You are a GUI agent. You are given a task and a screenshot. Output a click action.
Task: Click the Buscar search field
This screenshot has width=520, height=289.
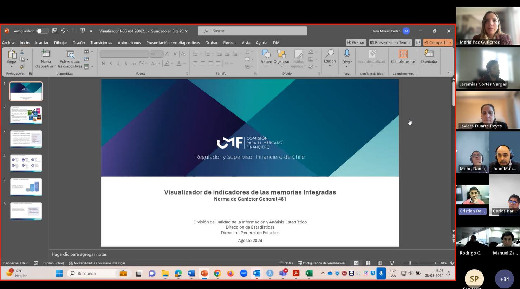click(252, 31)
